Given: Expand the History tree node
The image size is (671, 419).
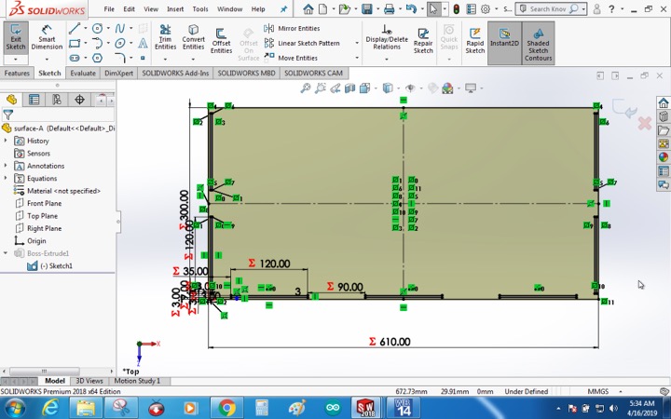Looking at the screenshot, I should pyautogui.click(x=6, y=141).
